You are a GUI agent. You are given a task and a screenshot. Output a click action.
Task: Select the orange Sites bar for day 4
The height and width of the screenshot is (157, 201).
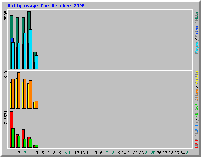coord(31,95)
